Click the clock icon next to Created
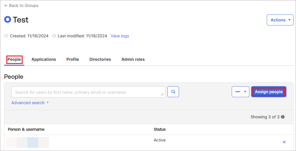 click(x=6, y=36)
